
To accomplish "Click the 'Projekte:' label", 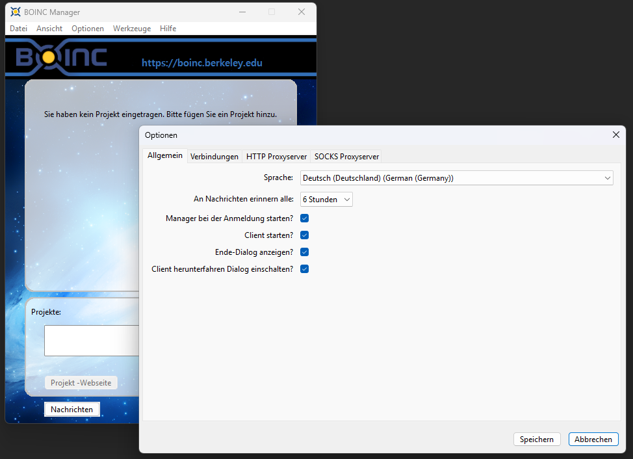I will pyautogui.click(x=46, y=312).
